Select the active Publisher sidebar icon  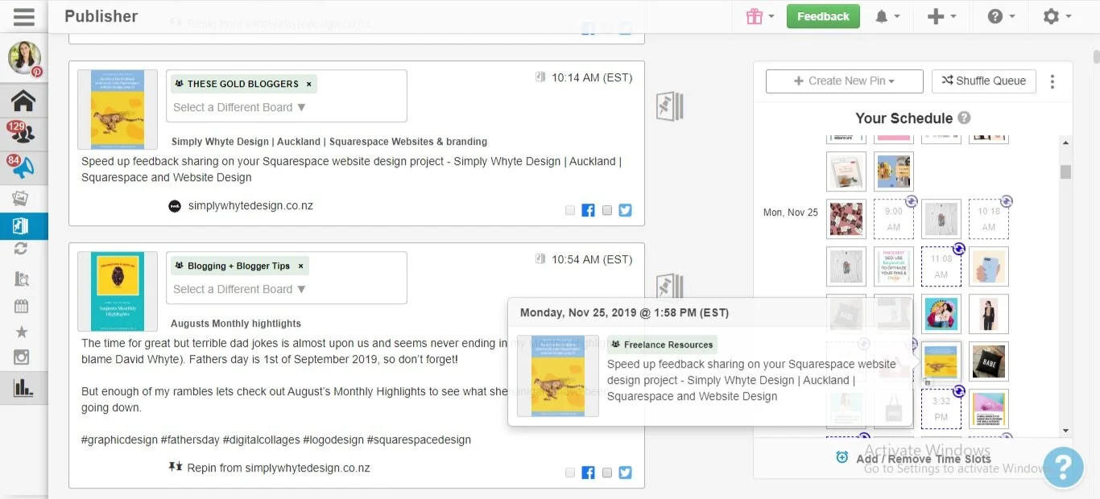click(x=22, y=226)
